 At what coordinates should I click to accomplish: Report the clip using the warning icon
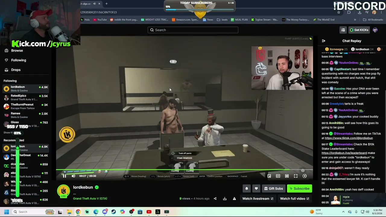(x=234, y=199)
